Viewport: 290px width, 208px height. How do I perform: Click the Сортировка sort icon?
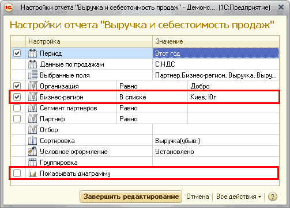[32, 141]
